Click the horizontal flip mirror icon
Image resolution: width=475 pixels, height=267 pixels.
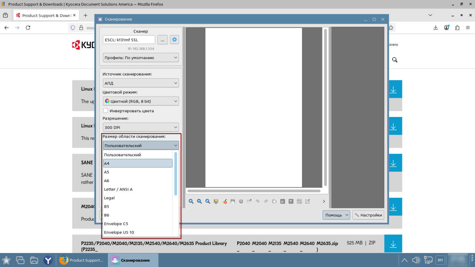point(283,201)
